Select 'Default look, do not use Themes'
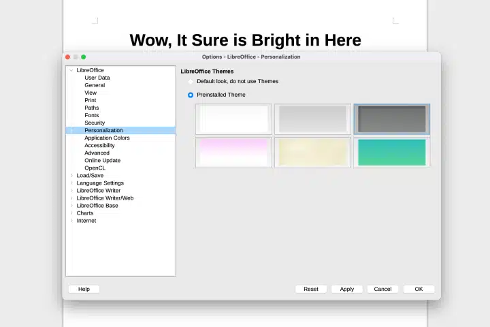This screenshot has width=490, height=327. [x=191, y=82]
